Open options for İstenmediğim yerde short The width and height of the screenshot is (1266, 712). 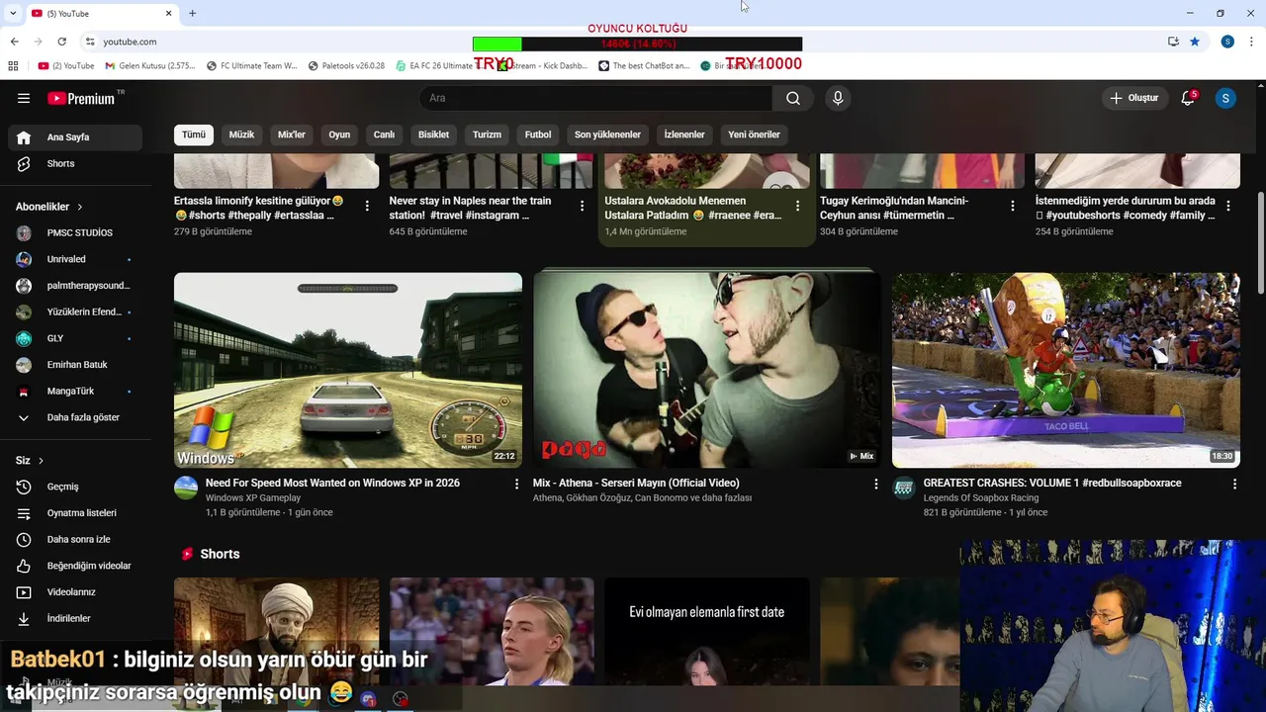click(1228, 206)
